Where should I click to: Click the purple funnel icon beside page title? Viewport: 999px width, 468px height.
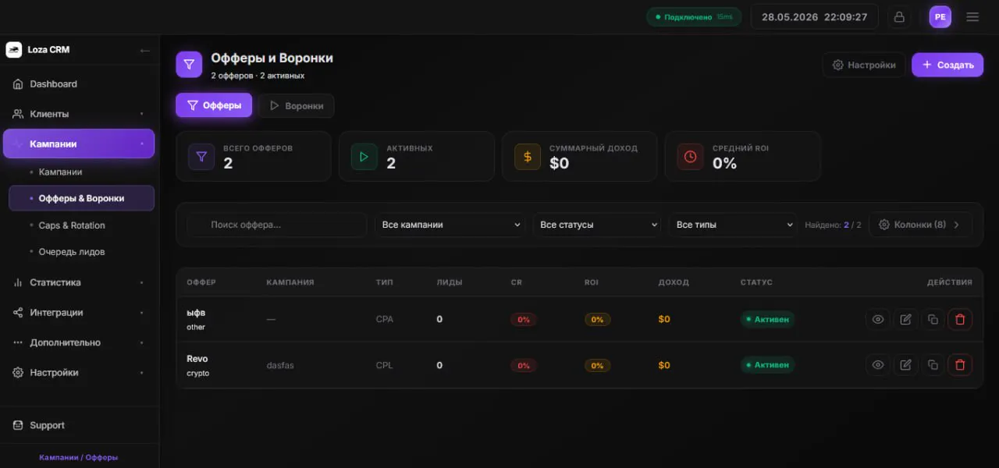(x=189, y=64)
